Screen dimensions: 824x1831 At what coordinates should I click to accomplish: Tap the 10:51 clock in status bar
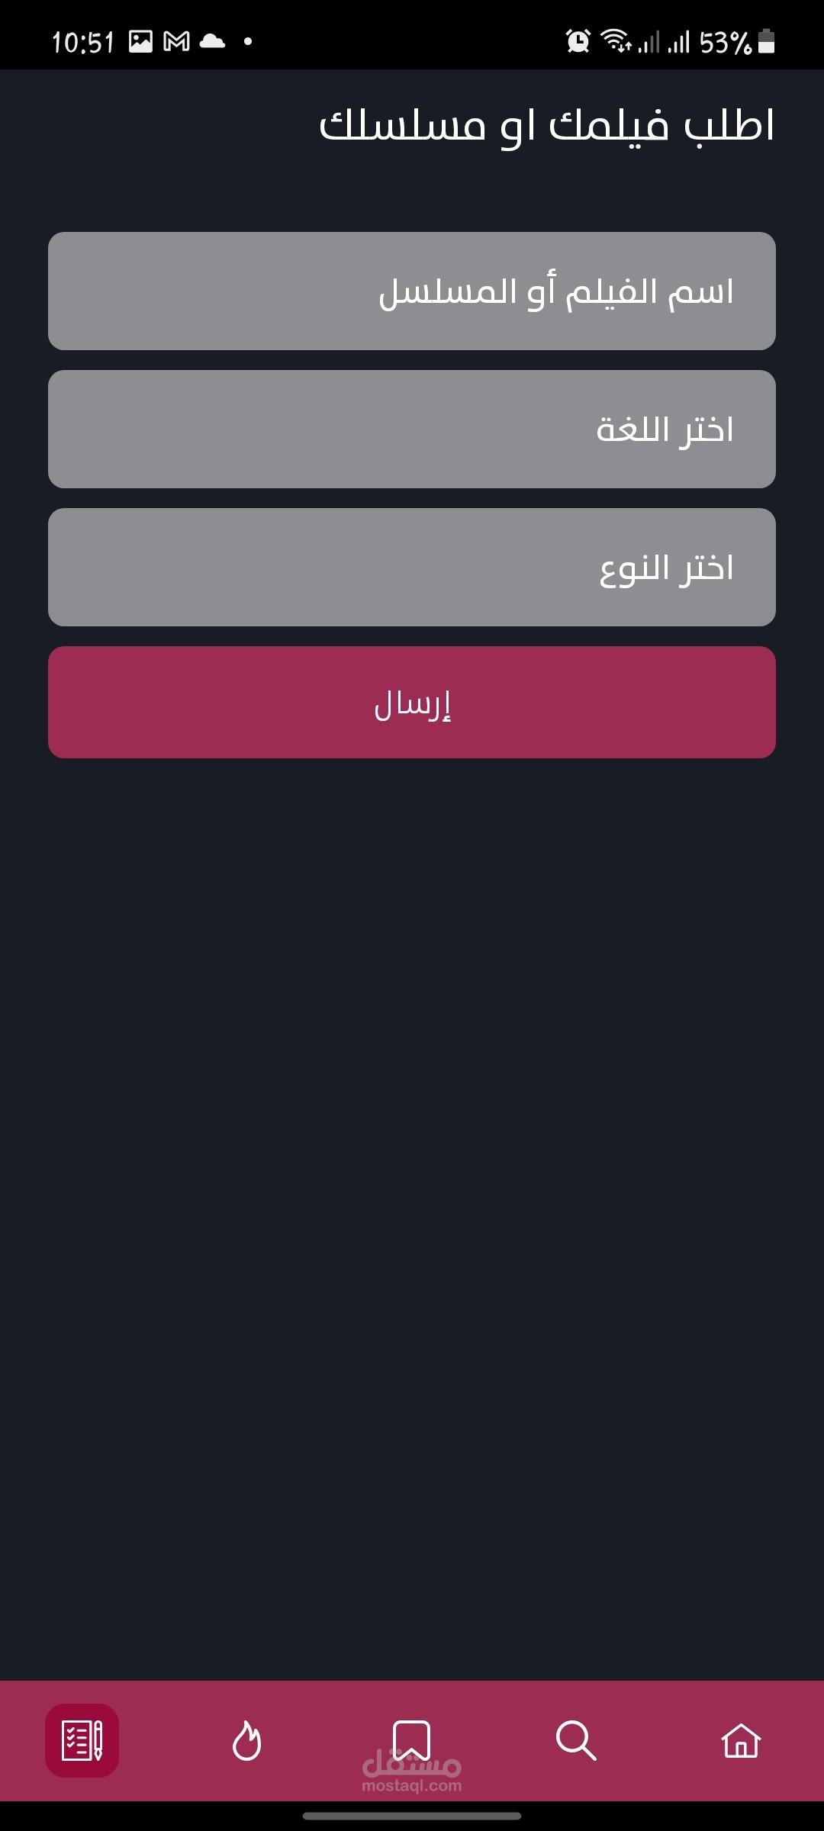(83, 42)
